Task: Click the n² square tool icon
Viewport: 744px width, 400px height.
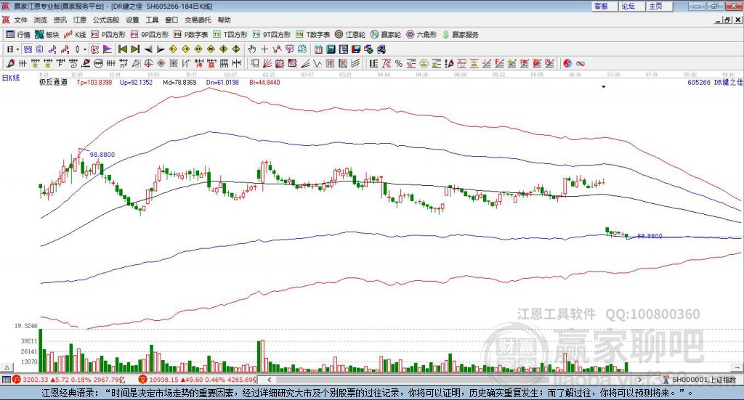Action: [124, 63]
